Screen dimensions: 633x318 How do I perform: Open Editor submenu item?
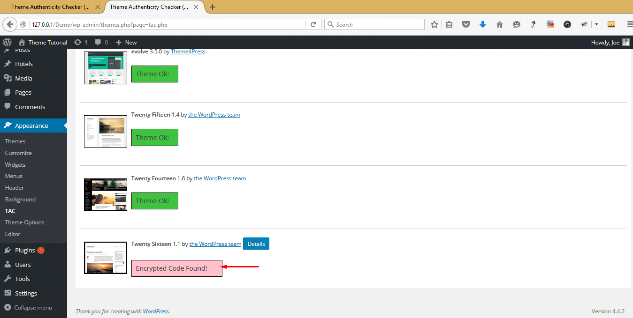tap(13, 234)
